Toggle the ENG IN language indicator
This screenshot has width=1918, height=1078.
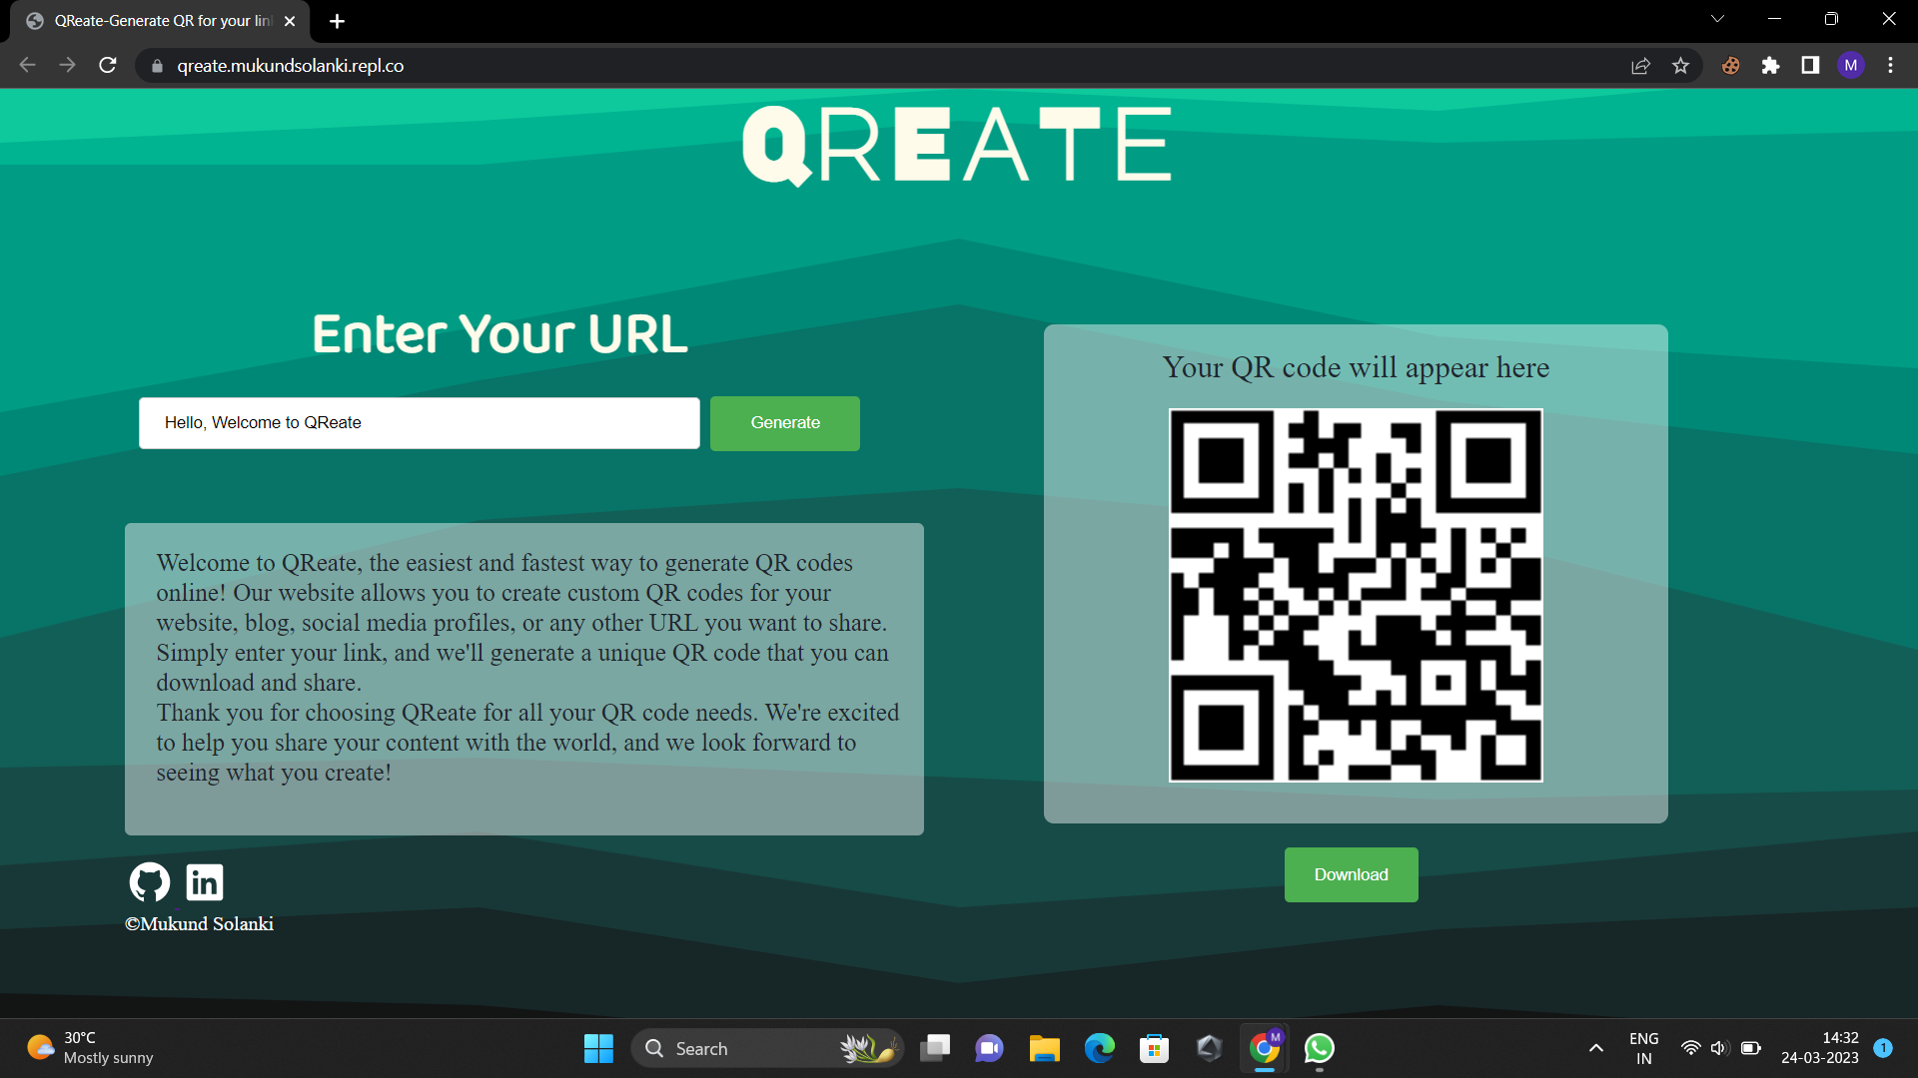point(1644,1047)
